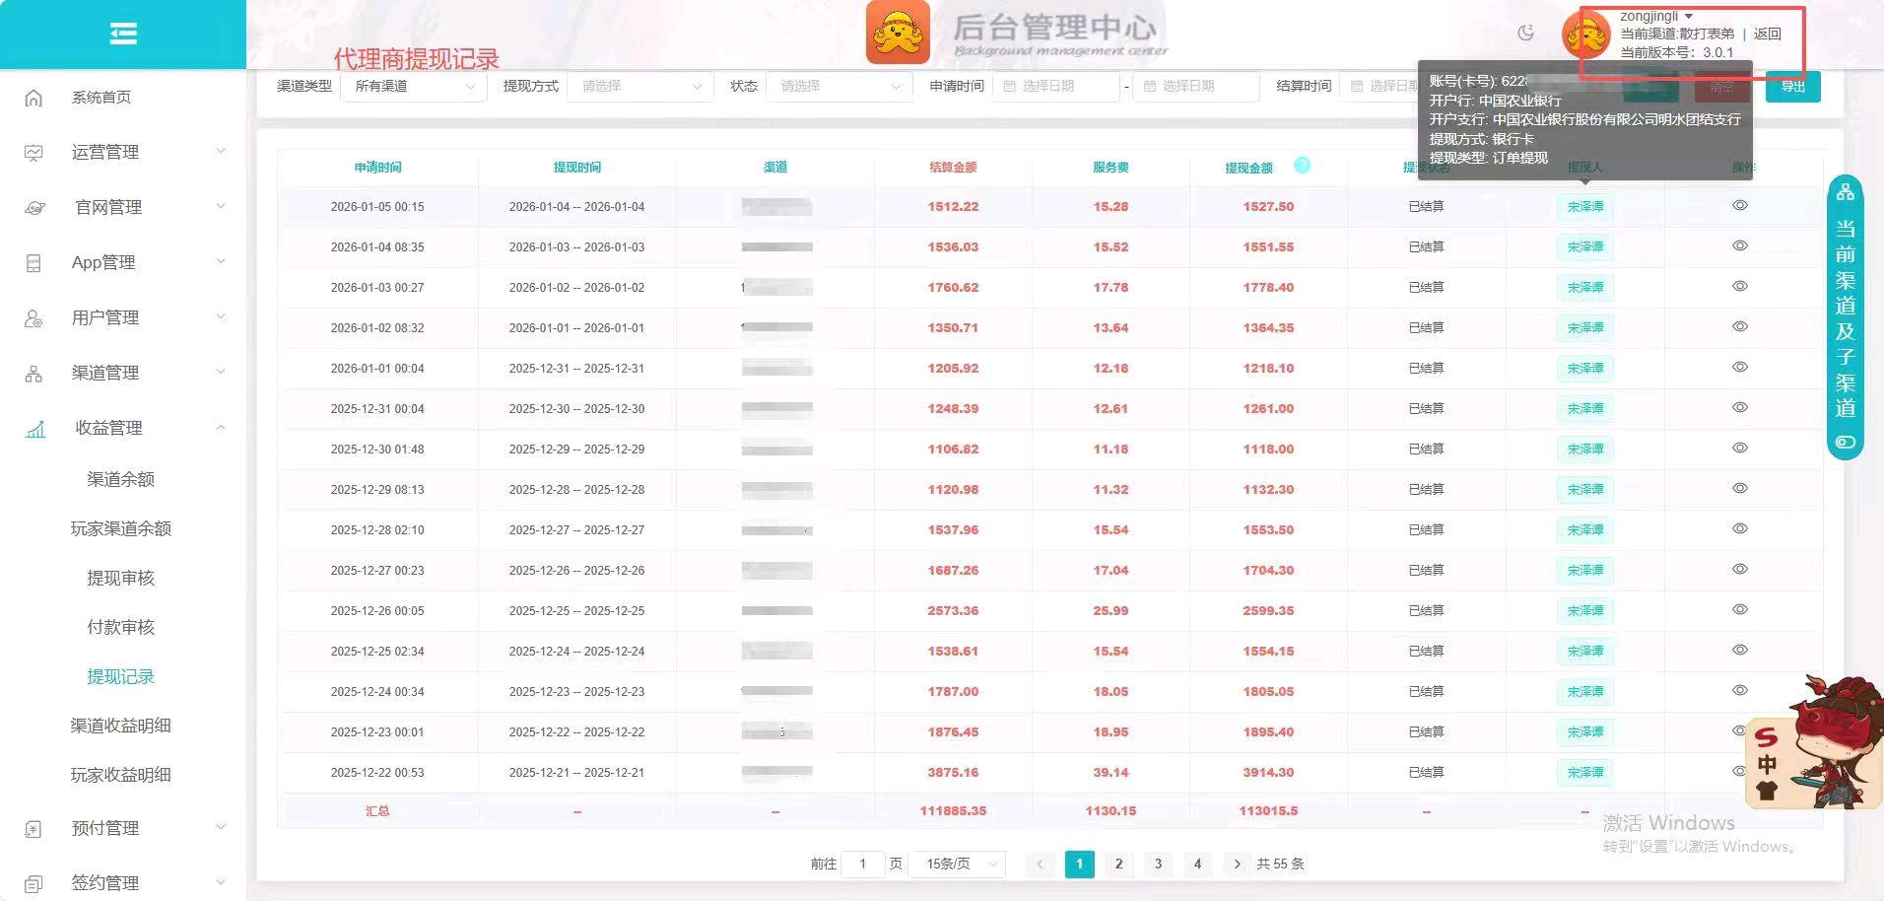
Task: Click the octopus logo in the header
Action: (x=898, y=32)
